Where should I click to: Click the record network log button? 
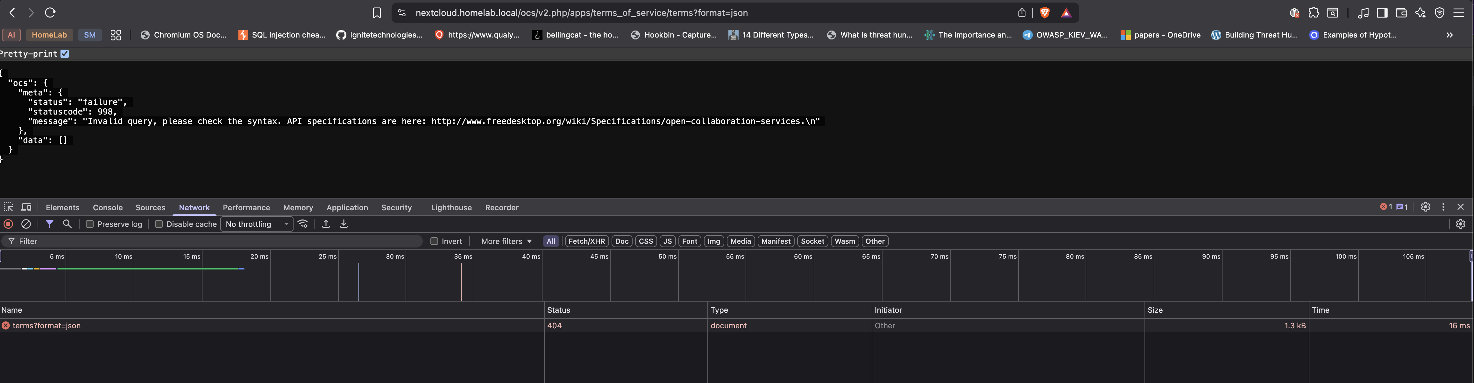(9, 224)
